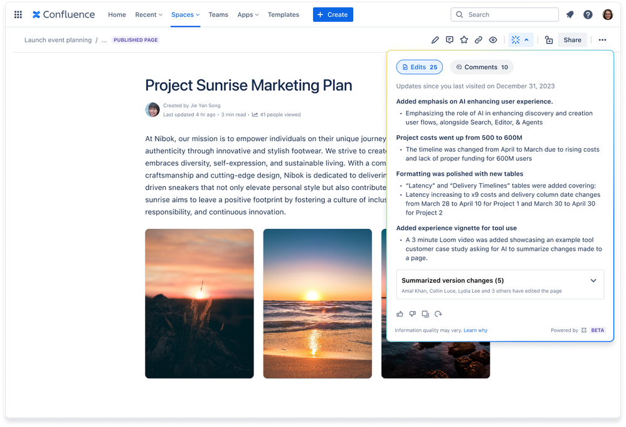Open the Recent dropdown
Image resolution: width=626 pixels, height=427 pixels.
(149, 15)
